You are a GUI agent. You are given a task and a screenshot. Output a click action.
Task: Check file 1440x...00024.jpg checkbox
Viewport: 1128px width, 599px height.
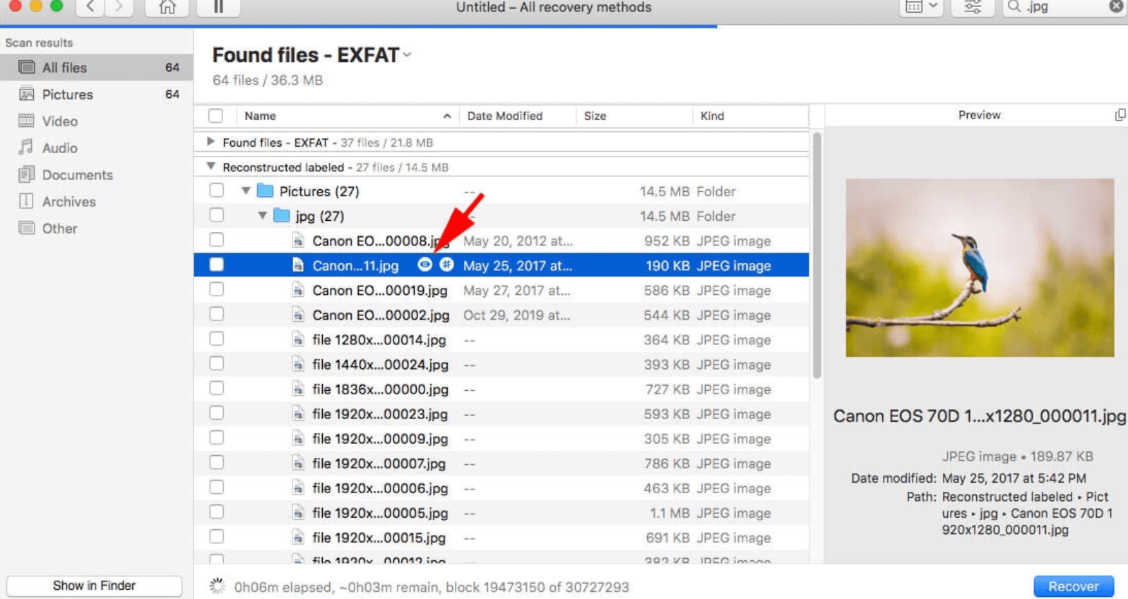217,363
